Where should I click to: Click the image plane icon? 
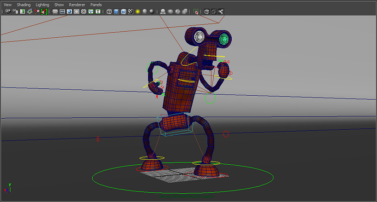tap(30, 12)
